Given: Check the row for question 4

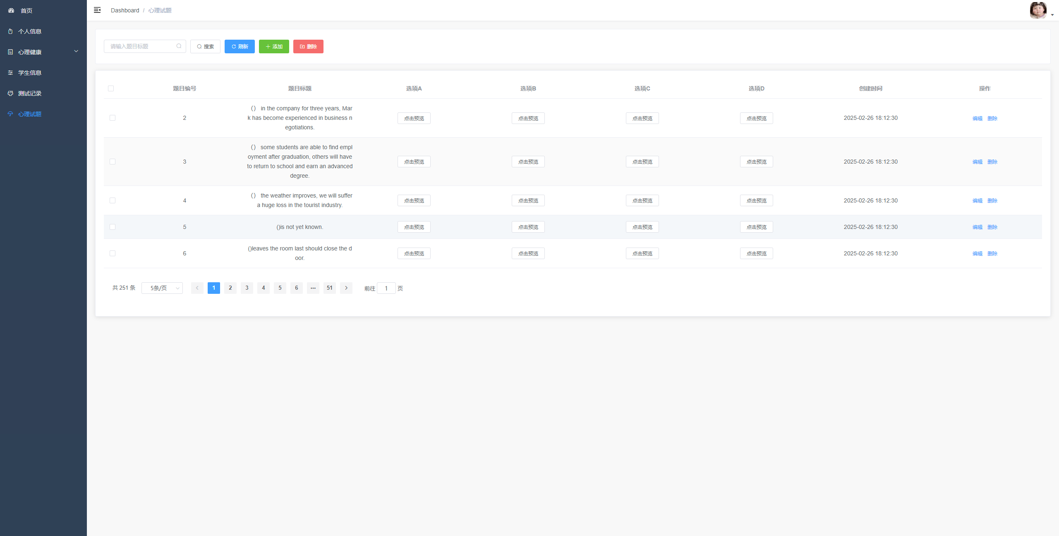Looking at the screenshot, I should tap(113, 200).
